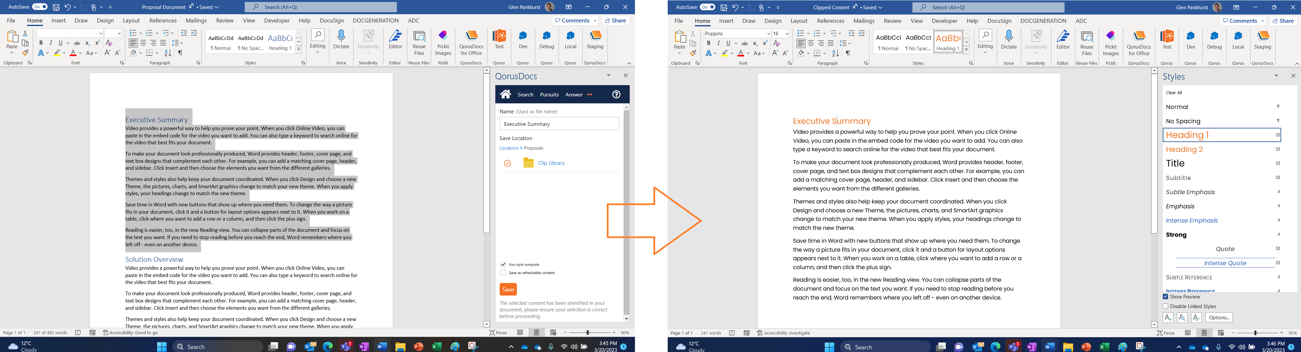Open the Manage Styles icon beside Options button
Screen dimensions: 1301x352
[x=1196, y=317]
